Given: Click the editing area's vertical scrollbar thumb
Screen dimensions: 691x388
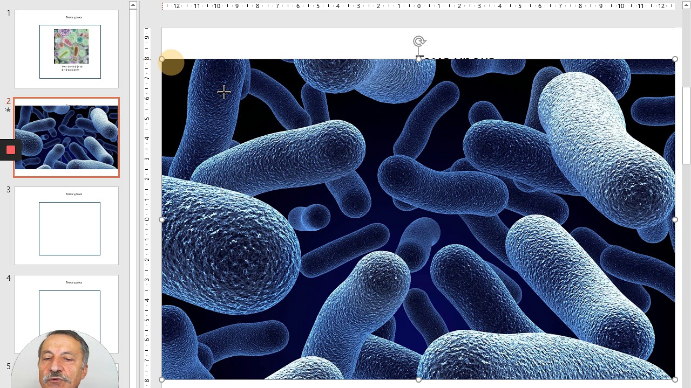Looking at the screenshot, I should 686,125.
